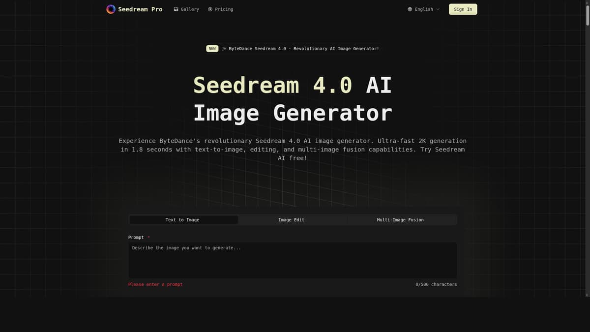Screen dimensions: 590x332
Task: Click the ByteDance Seedream 4.0 announcement text
Action: click(303, 48)
